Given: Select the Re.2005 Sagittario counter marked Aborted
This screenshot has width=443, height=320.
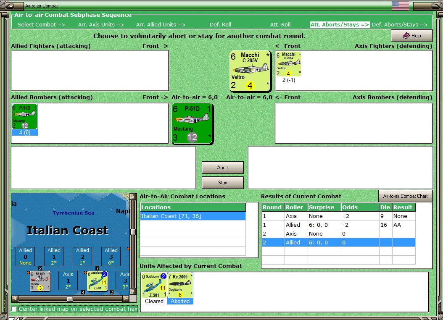Looking at the screenshot, I should click(x=180, y=285).
